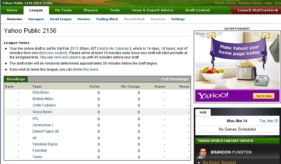The height and width of the screenshot is (164, 281).
Task: Select the Standings tab
Action: point(15,79)
